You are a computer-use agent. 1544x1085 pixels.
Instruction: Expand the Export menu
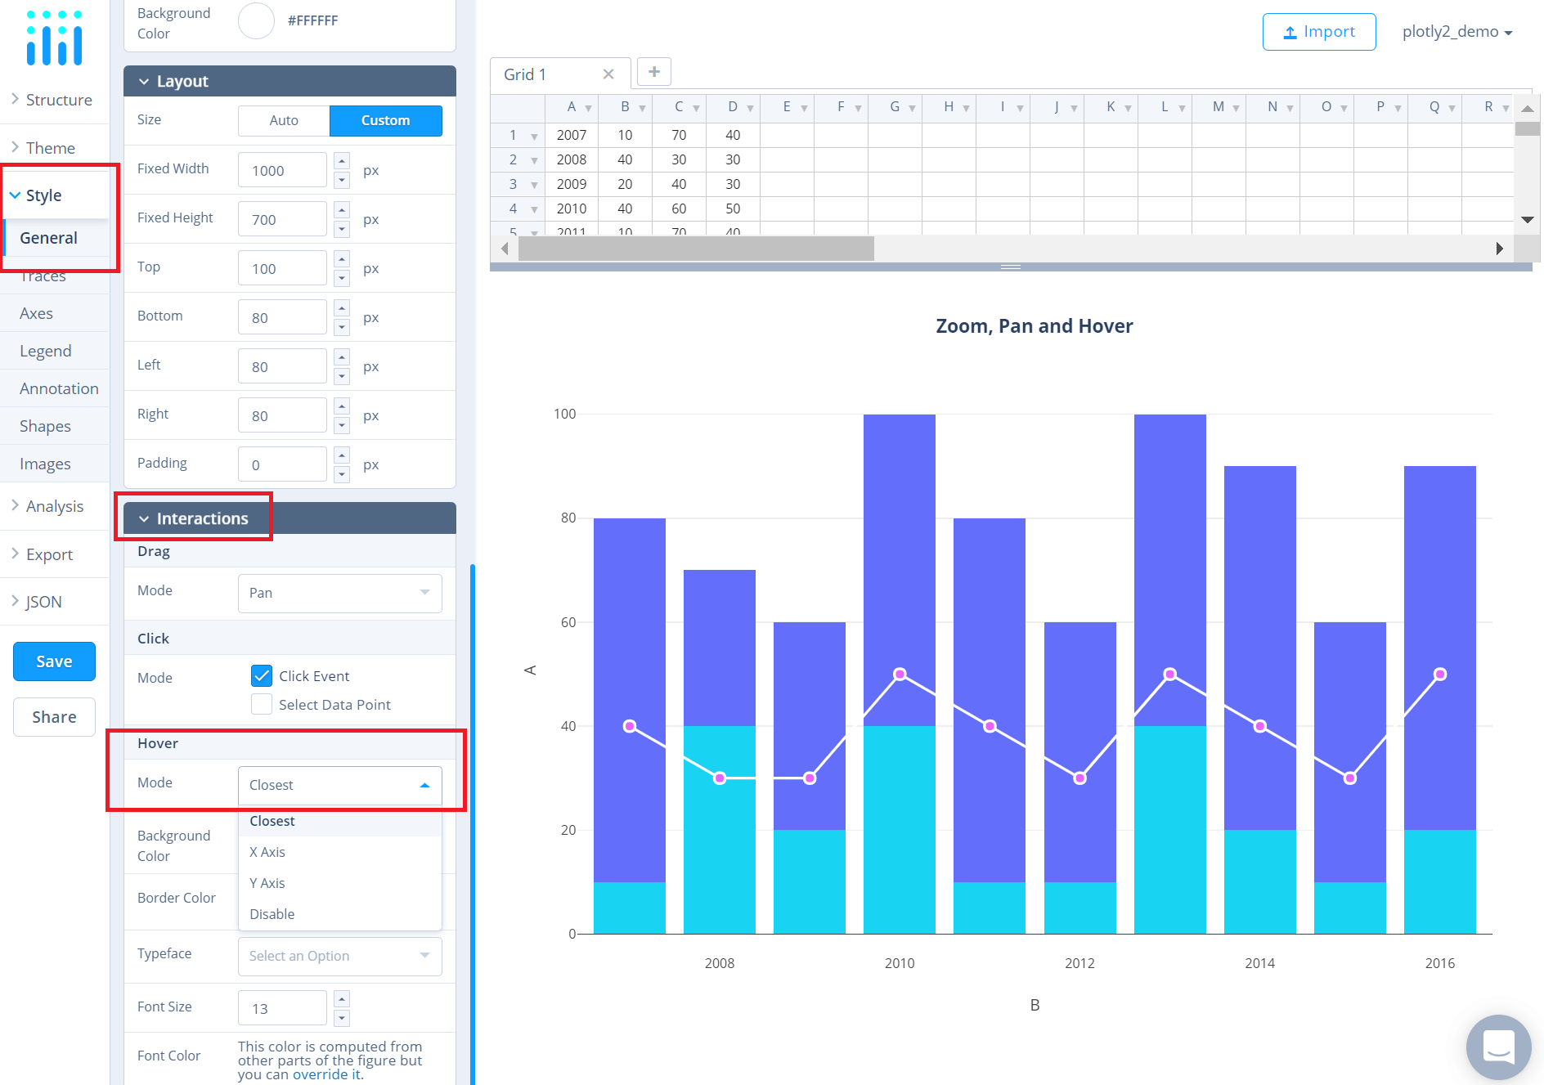pyautogui.click(x=54, y=554)
